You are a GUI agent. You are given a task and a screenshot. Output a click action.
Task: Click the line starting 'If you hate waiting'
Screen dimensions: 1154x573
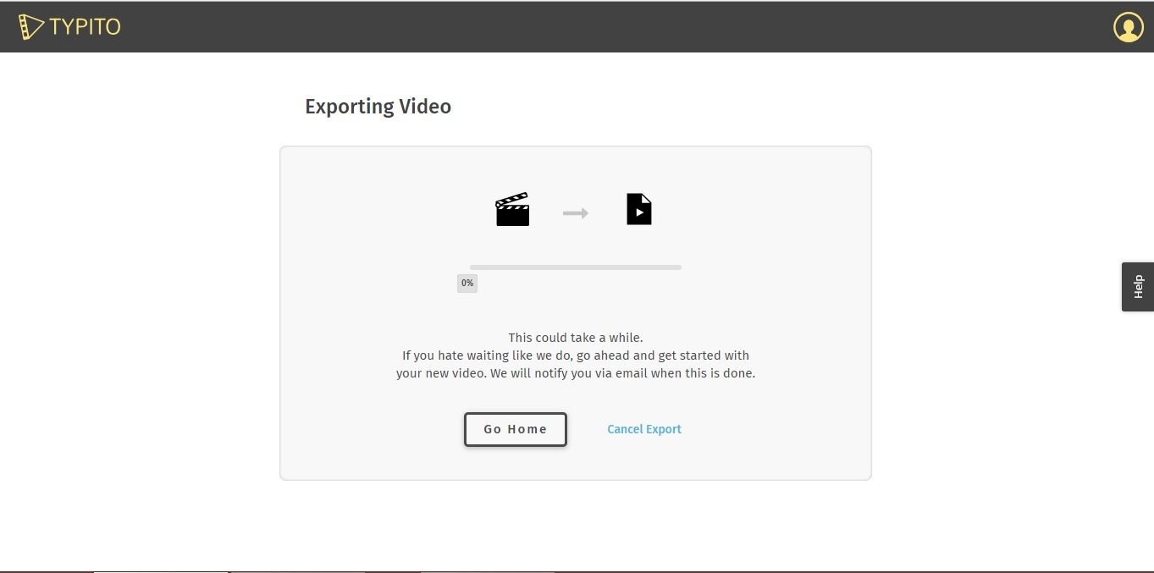click(x=576, y=355)
